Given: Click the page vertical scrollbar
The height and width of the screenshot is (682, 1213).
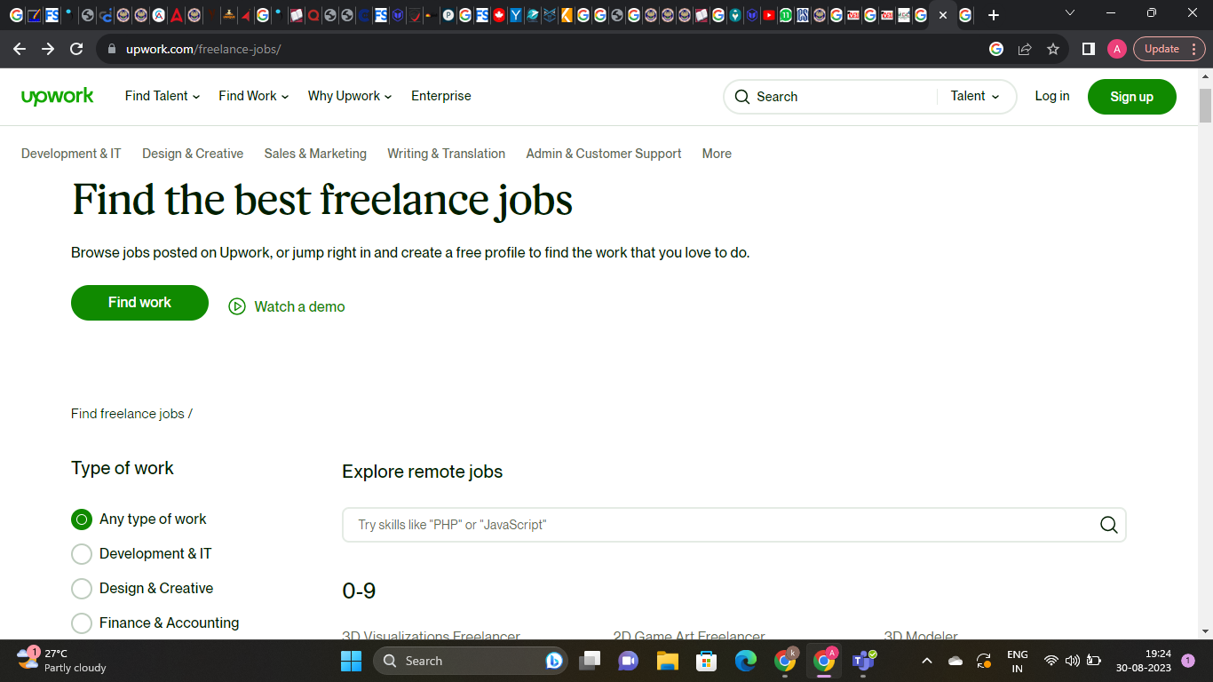Looking at the screenshot, I should (x=1205, y=106).
